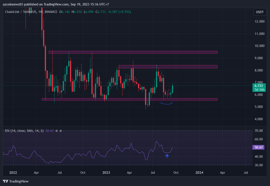Click the TradingView logo

click(16, 181)
